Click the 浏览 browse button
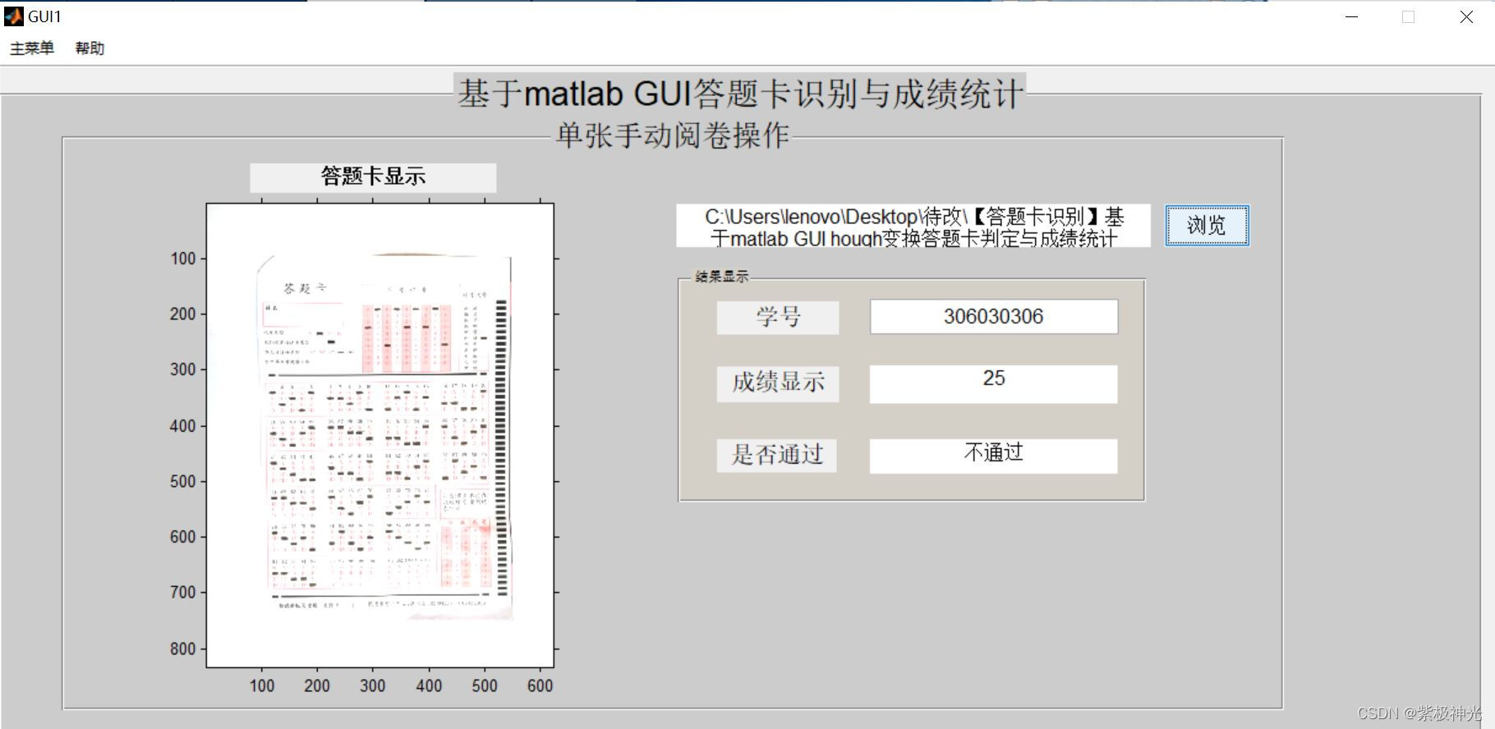This screenshot has height=729, width=1495. point(1207,226)
